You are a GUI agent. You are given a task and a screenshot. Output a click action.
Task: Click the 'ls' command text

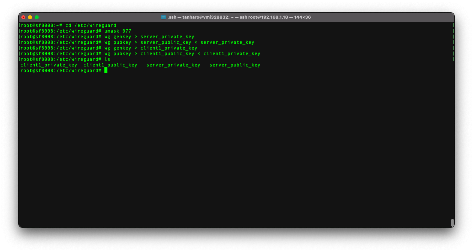coord(107,59)
